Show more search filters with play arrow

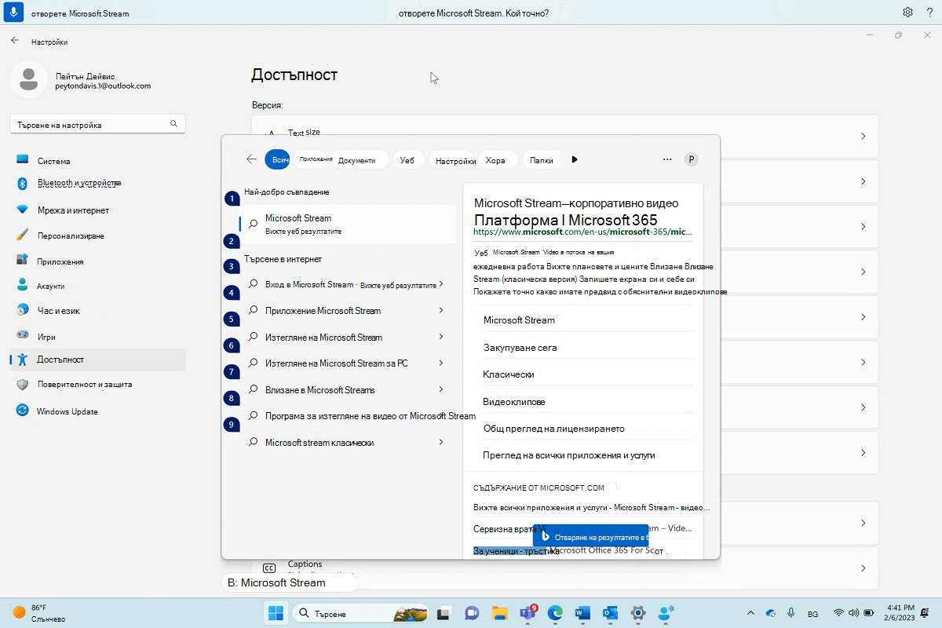point(575,159)
